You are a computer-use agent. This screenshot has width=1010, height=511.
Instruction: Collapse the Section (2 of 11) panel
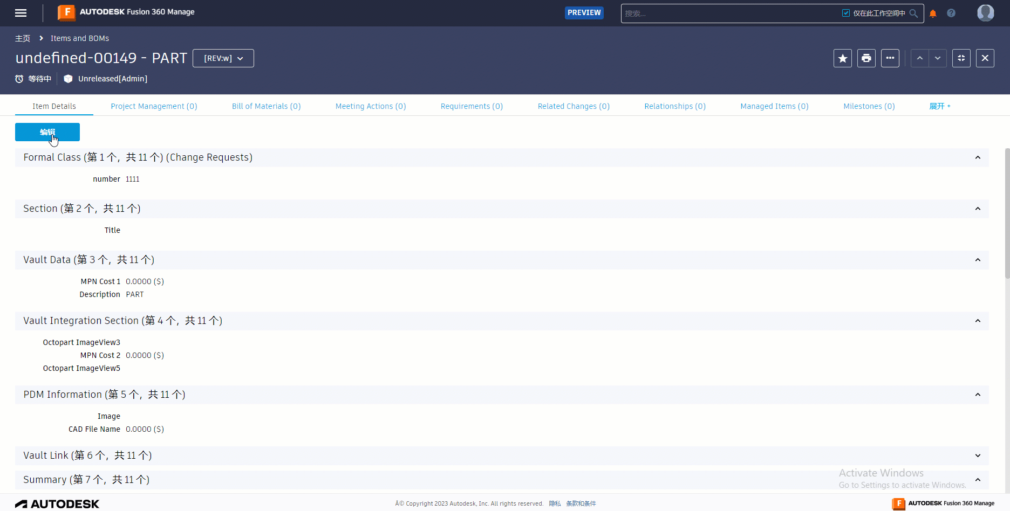pyautogui.click(x=978, y=209)
